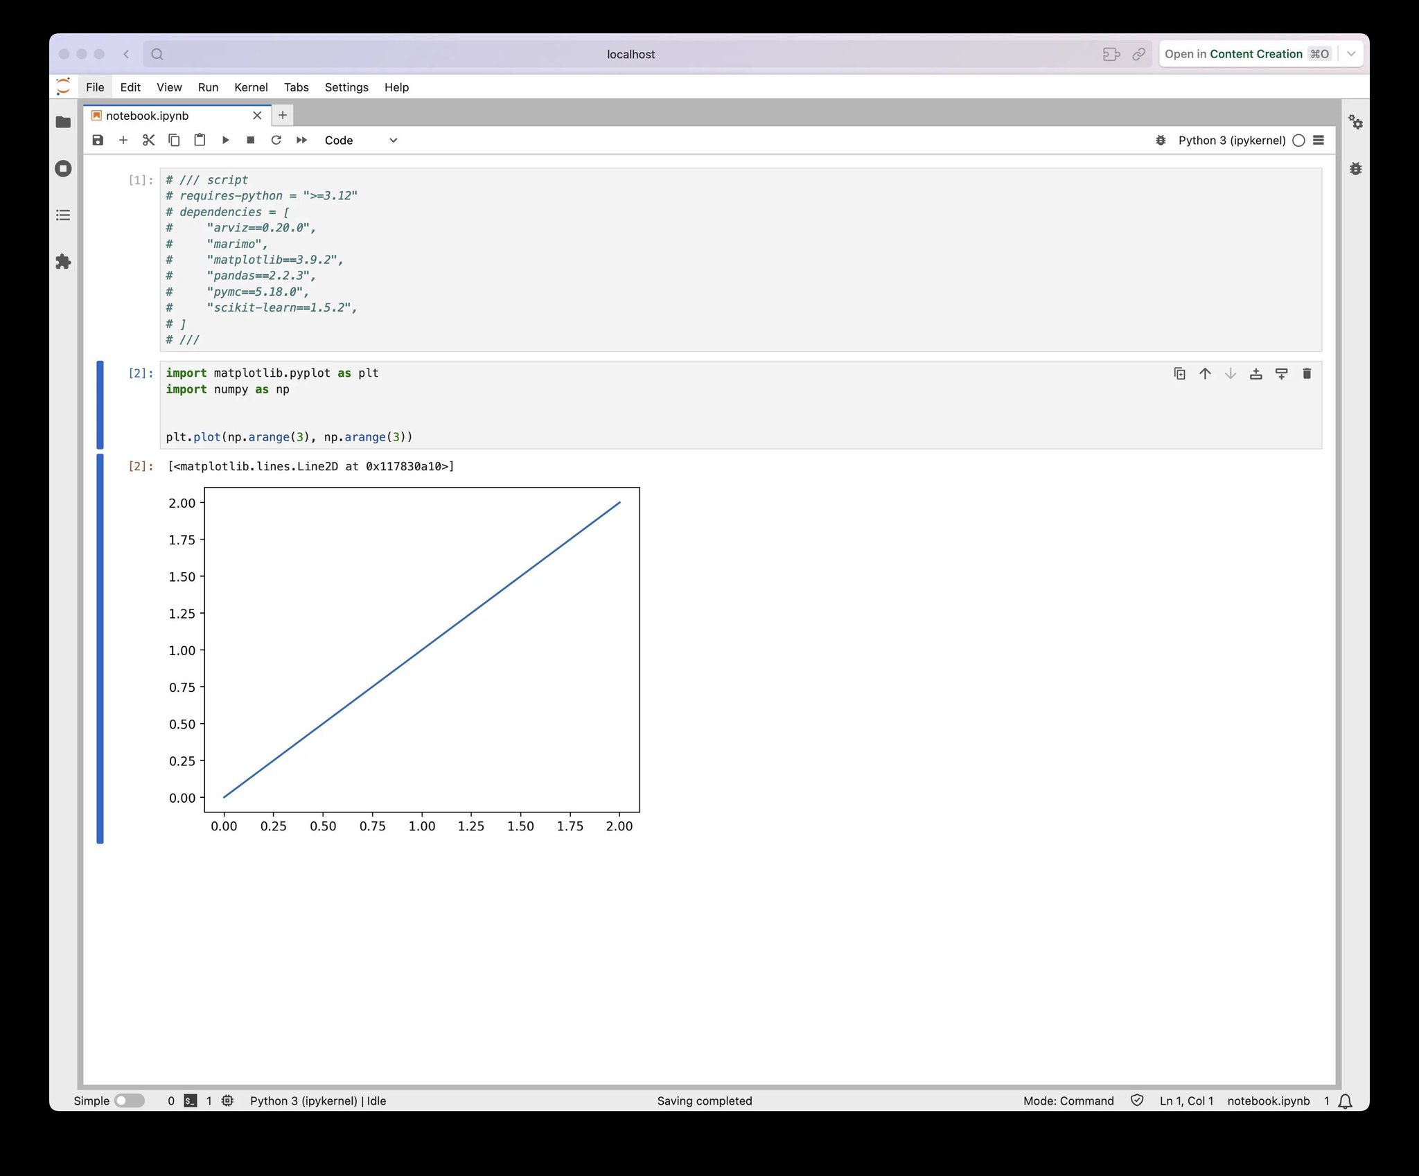Open the Kernel menu
1419x1176 pixels.
point(251,87)
